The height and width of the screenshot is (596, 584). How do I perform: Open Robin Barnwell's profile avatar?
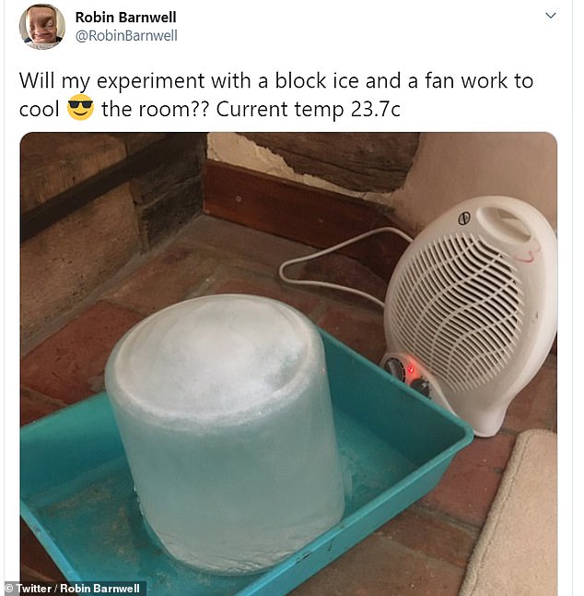pyautogui.click(x=42, y=26)
